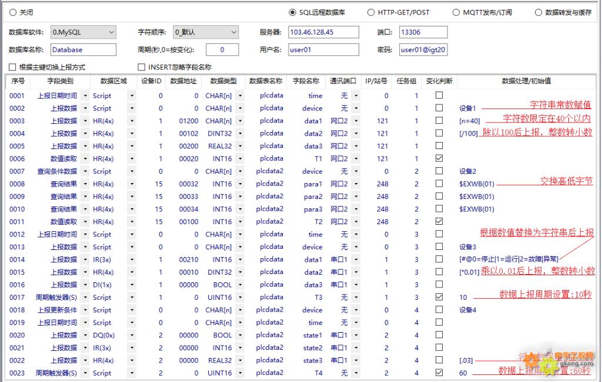
Task: Select MQTT发布/订阅 radio option
Action: tap(456, 13)
